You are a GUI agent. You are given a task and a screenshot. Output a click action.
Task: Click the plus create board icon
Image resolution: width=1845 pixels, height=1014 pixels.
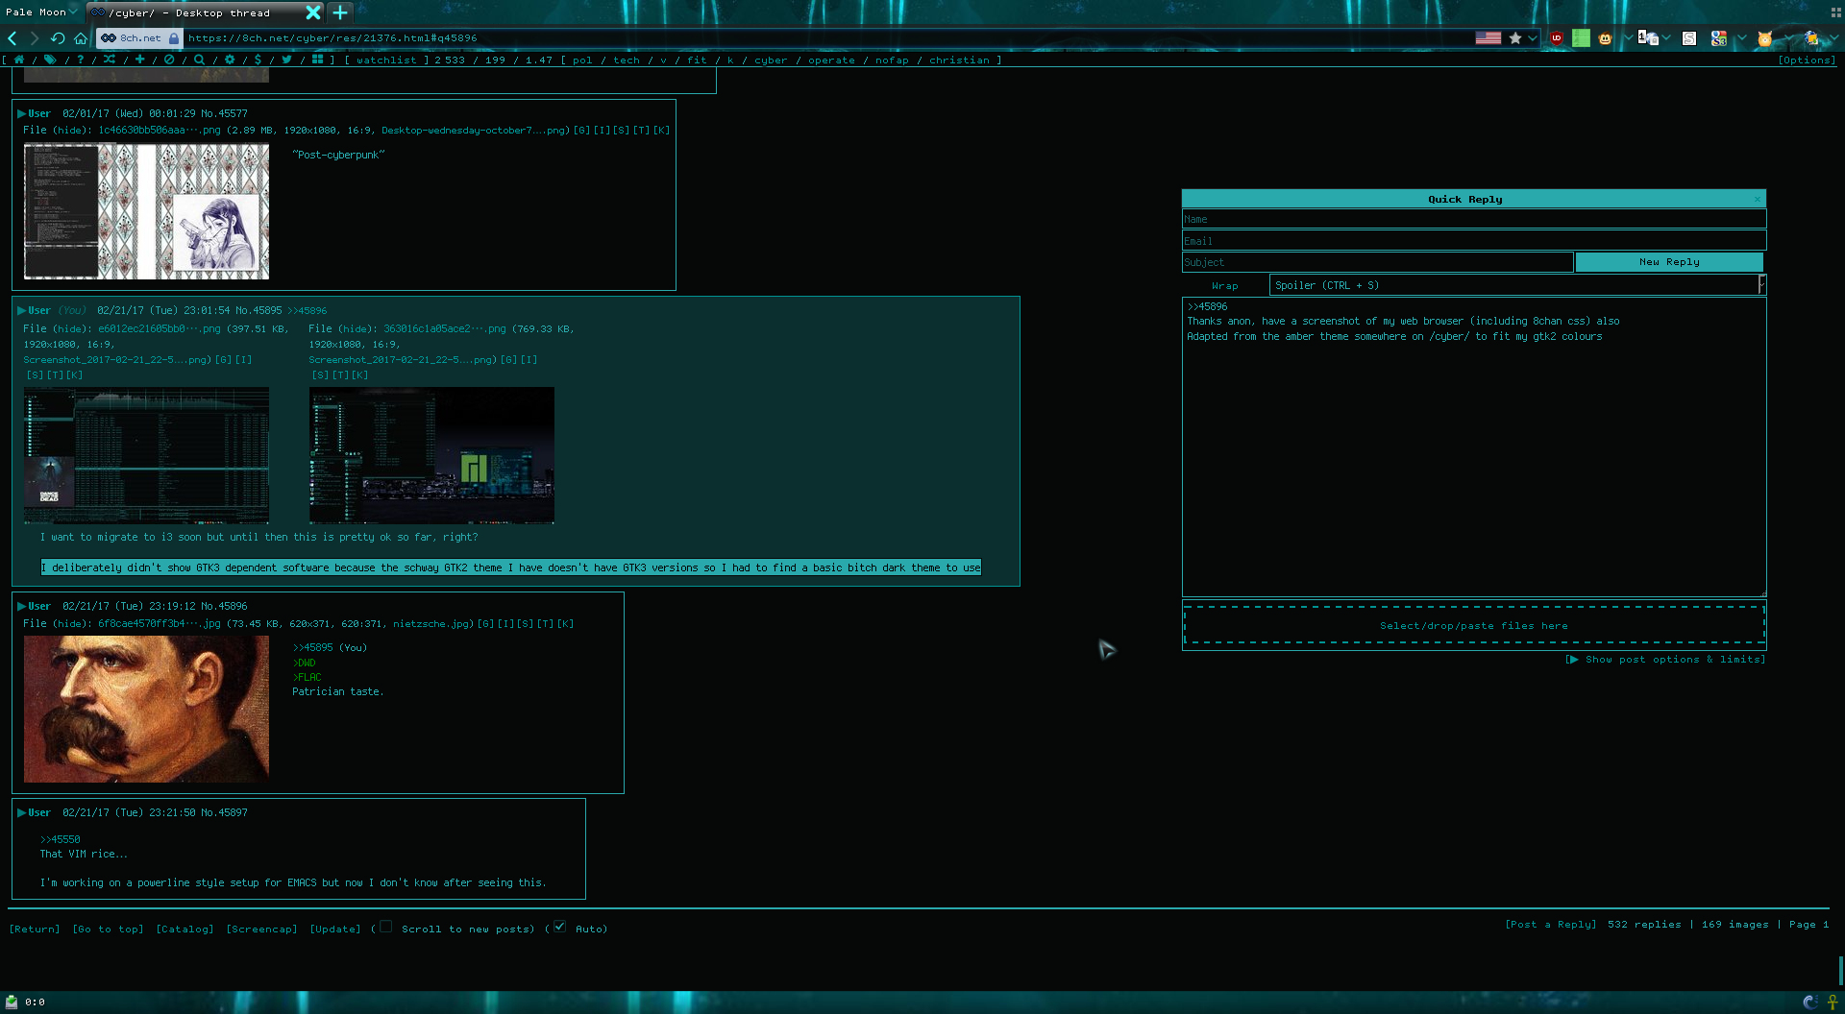click(140, 60)
